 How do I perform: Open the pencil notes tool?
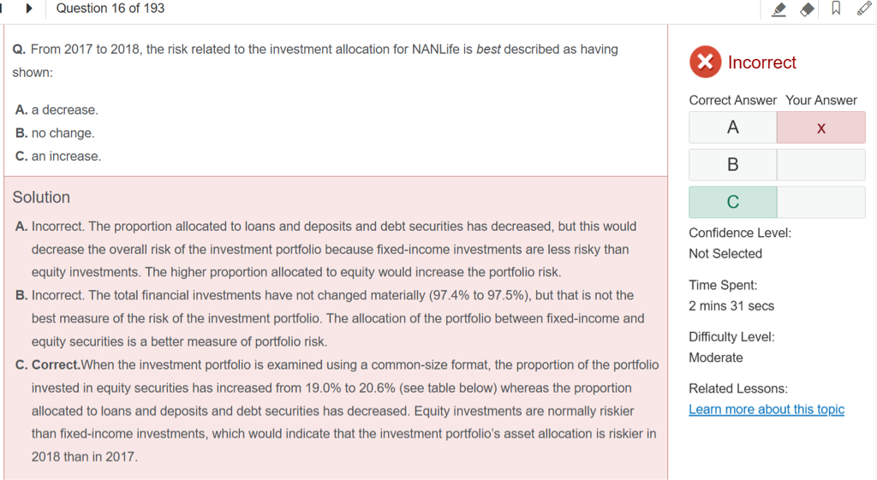(x=863, y=9)
